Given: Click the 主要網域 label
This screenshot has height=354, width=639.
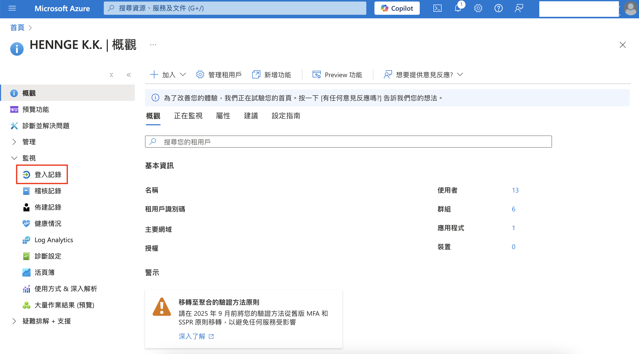Looking at the screenshot, I should (x=158, y=229).
